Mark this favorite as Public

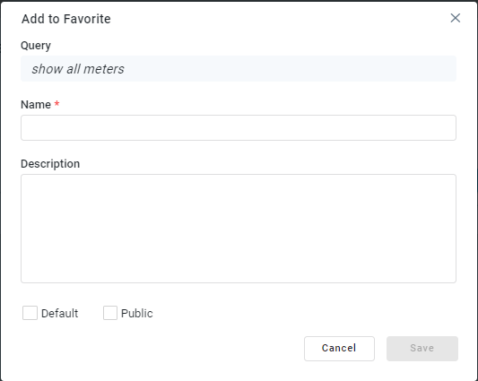110,313
